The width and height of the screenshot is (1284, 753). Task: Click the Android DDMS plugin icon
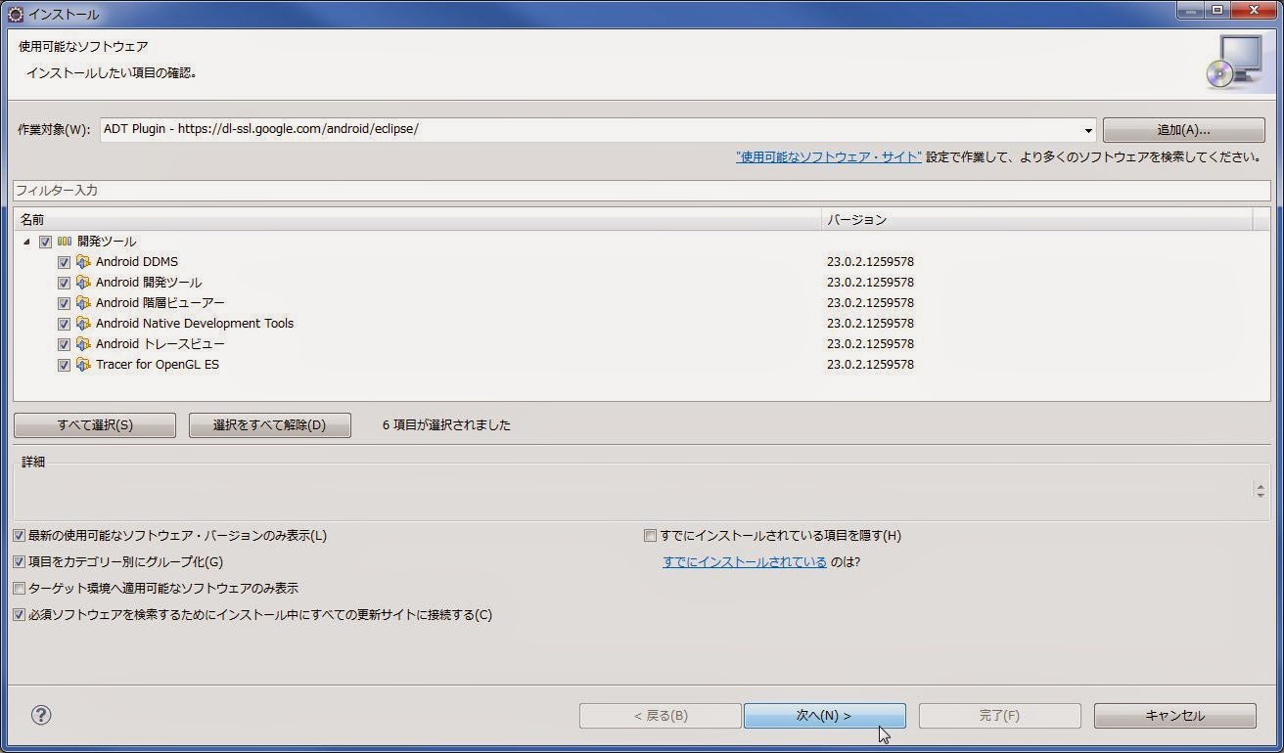coord(83,262)
